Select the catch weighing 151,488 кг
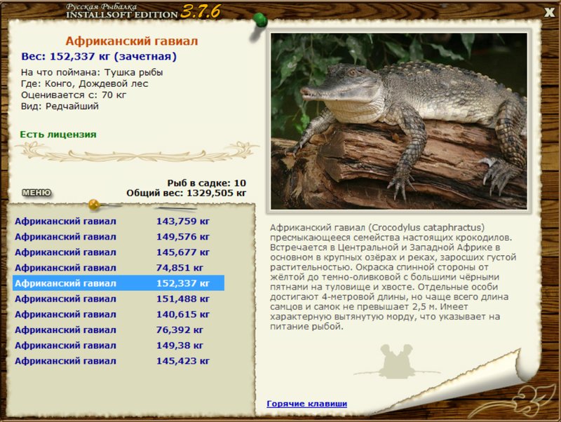The height and width of the screenshot is (422, 561). click(119, 299)
